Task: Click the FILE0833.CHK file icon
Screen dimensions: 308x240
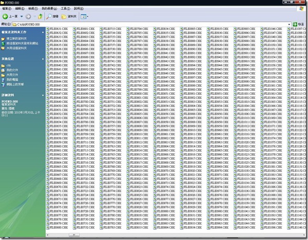Action: pyautogui.click(x=128, y=228)
